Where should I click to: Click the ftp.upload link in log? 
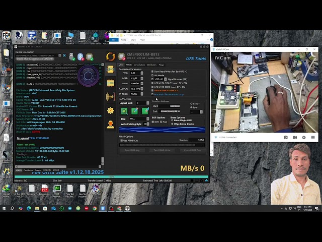(23, 138)
